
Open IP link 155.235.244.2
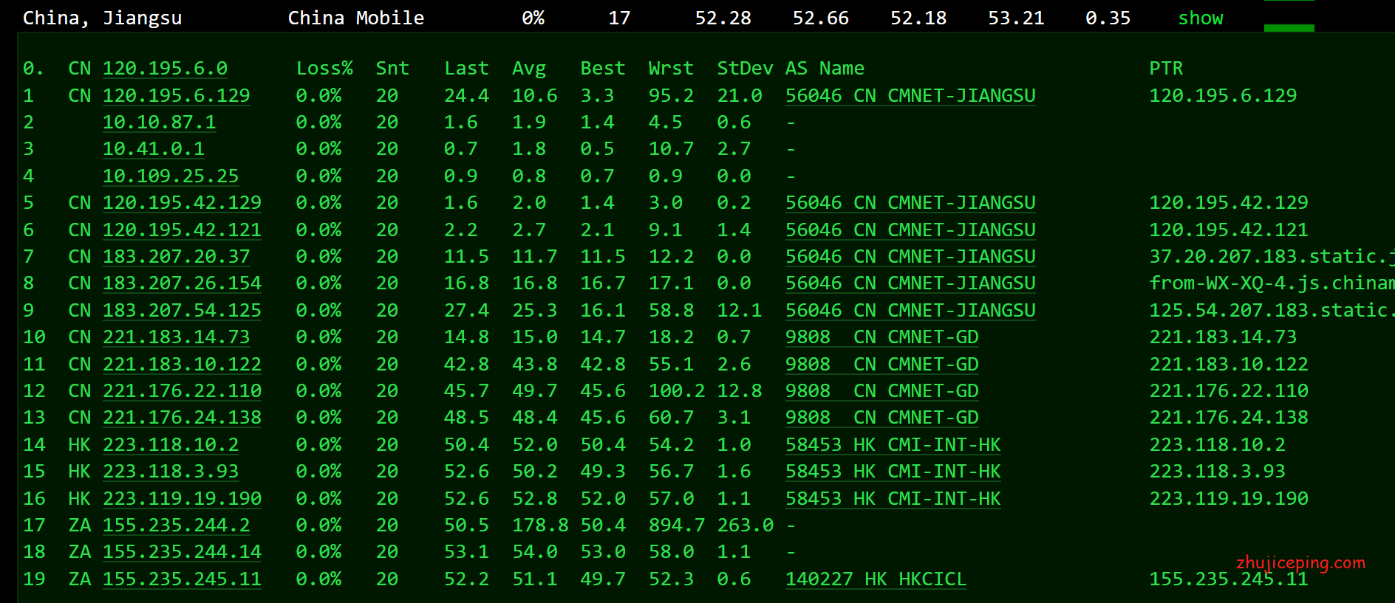click(176, 526)
